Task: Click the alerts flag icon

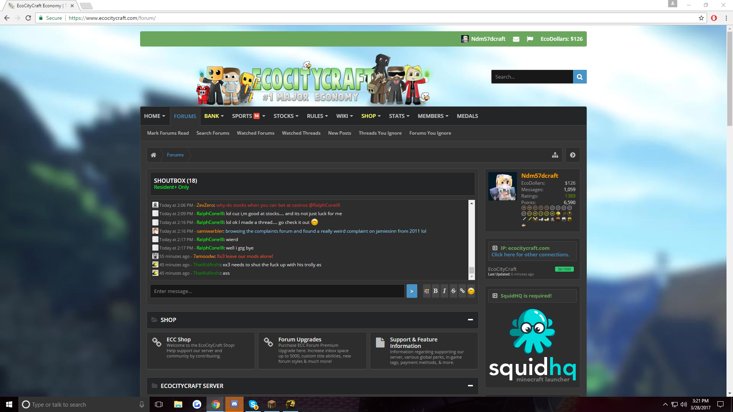Action: (530, 39)
